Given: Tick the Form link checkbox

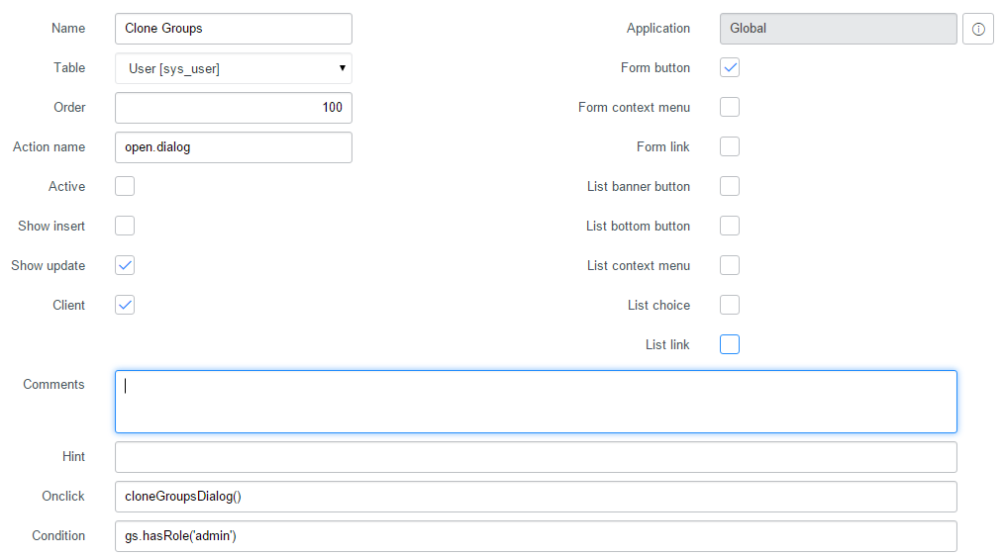Looking at the screenshot, I should click(730, 146).
